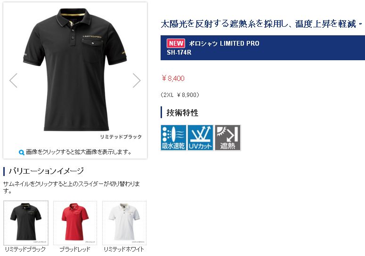Click the right slider arrow
Viewport: 365px width, 256px height.
pos(137,80)
